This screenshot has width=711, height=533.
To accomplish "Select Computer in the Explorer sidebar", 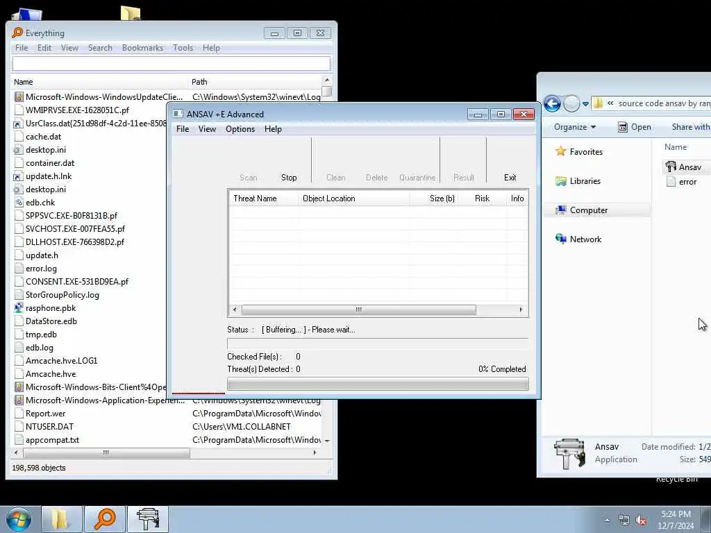I will (589, 210).
